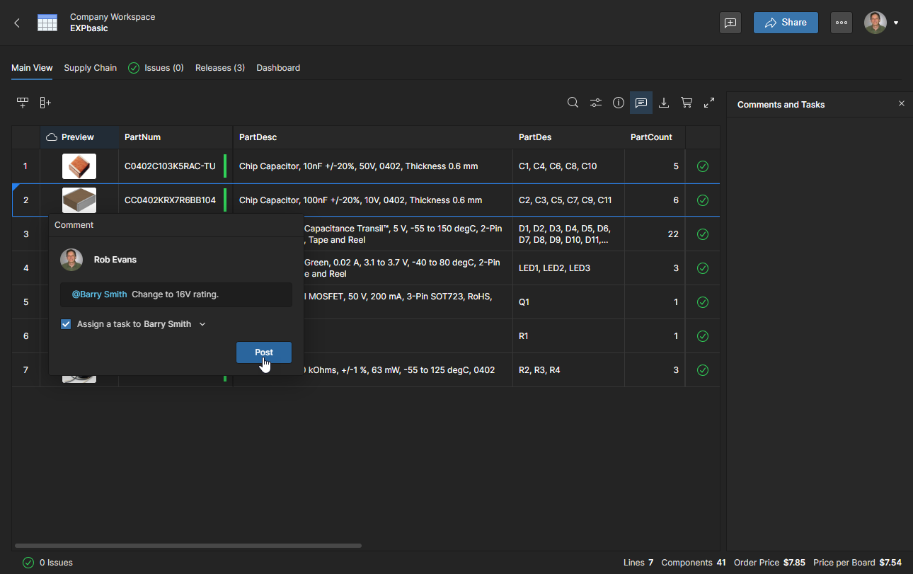Open the shopping cart icon

[x=687, y=103]
